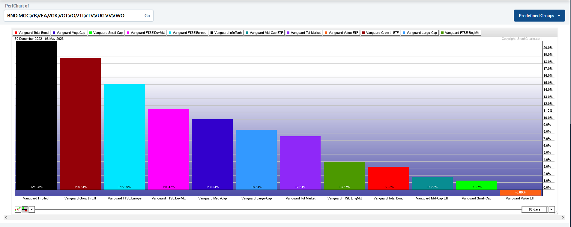
Task: Click the horizontal scrollbar left arrow
Action: pos(6,217)
